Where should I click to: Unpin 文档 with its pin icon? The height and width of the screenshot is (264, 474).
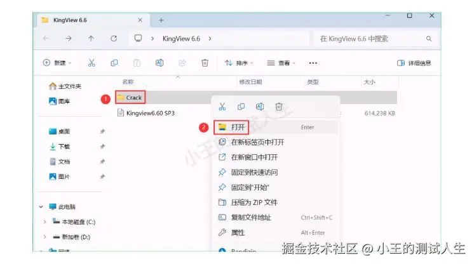point(102,162)
